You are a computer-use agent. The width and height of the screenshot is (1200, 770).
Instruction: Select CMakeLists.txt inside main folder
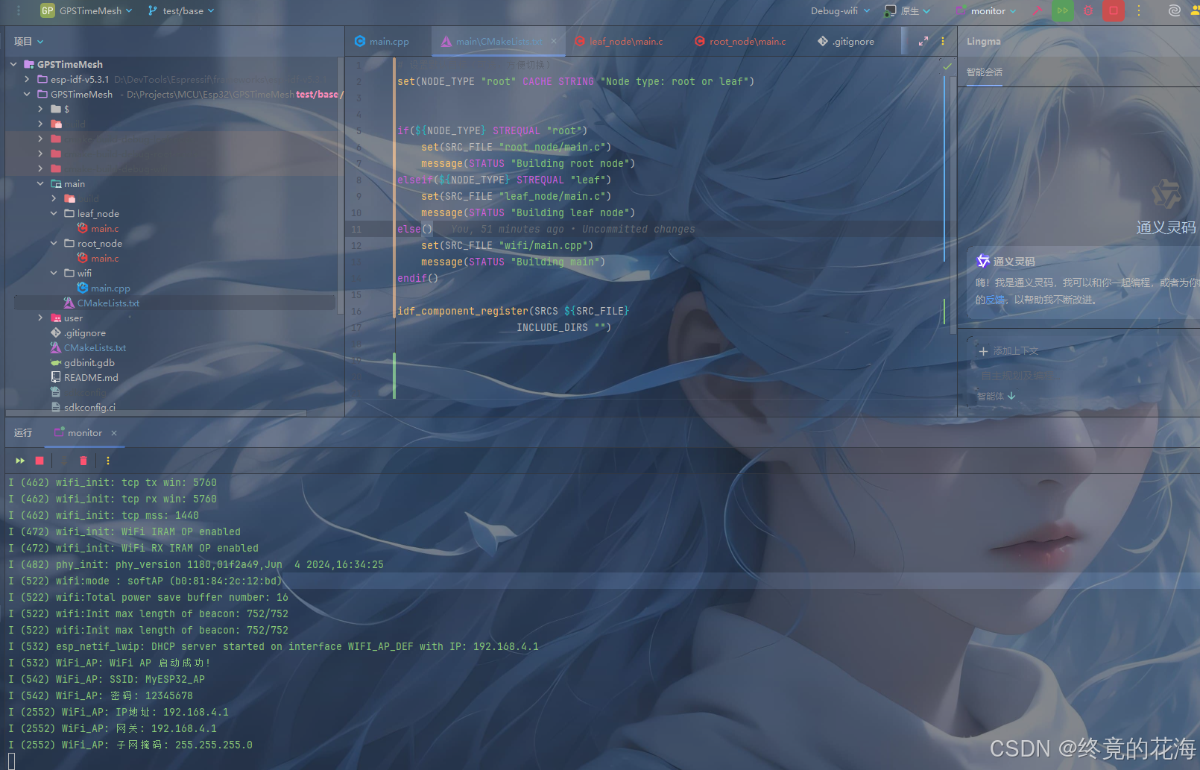102,303
